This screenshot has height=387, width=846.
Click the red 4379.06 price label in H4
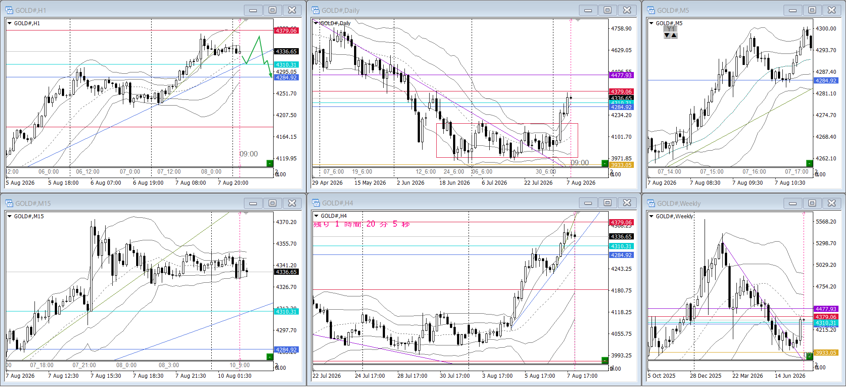[x=621, y=223]
